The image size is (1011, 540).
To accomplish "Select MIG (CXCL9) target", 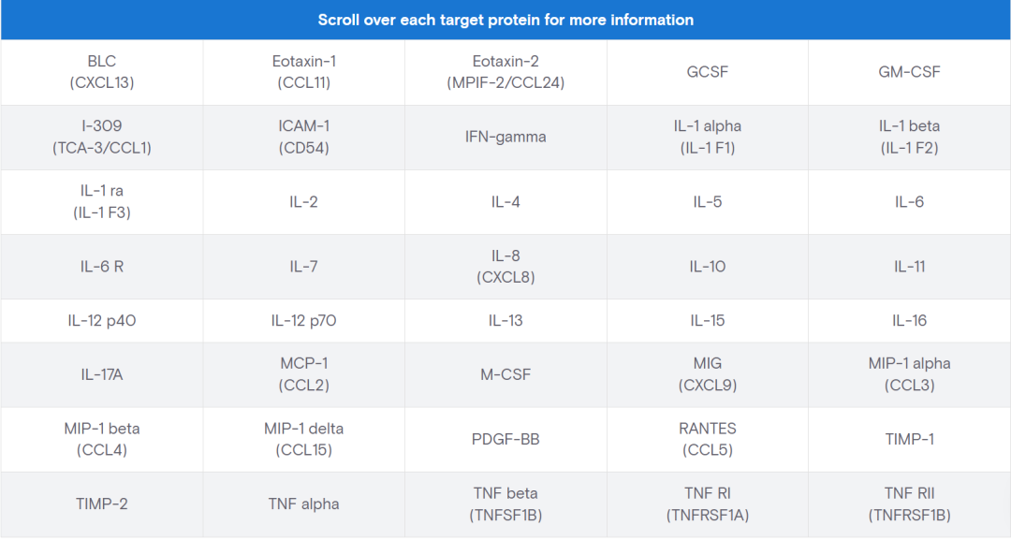I will click(708, 375).
